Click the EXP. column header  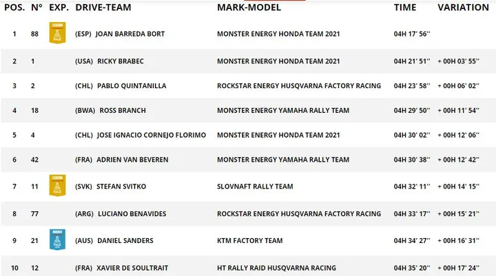pos(59,8)
